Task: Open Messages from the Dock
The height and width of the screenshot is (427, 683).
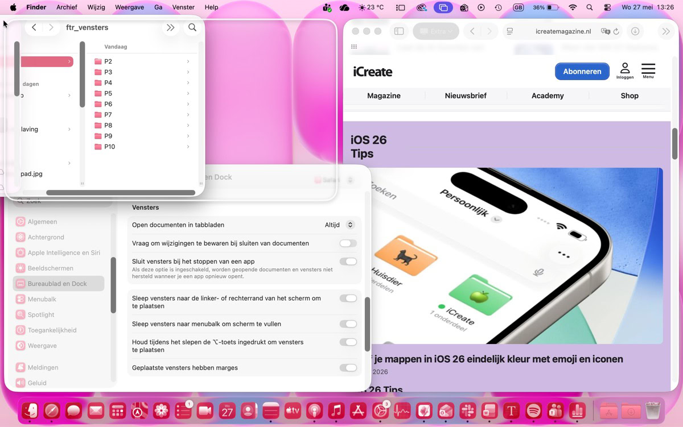Action: (x=73, y=411)
